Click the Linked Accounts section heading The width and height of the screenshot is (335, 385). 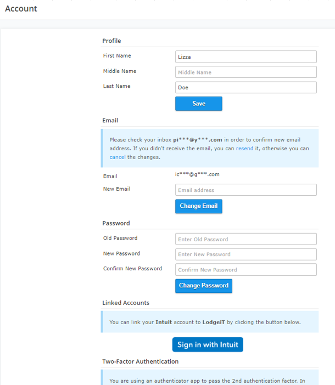pos(126,303)
